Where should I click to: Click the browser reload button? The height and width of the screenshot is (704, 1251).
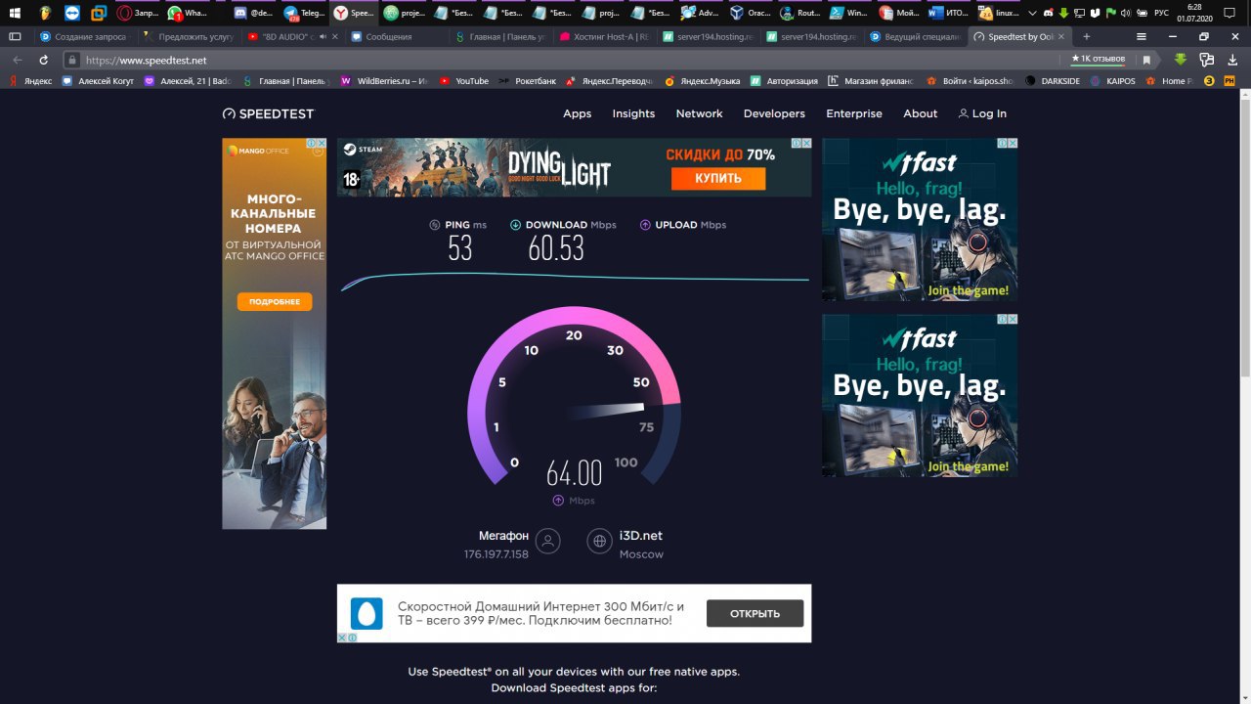(x=43, y=60)
